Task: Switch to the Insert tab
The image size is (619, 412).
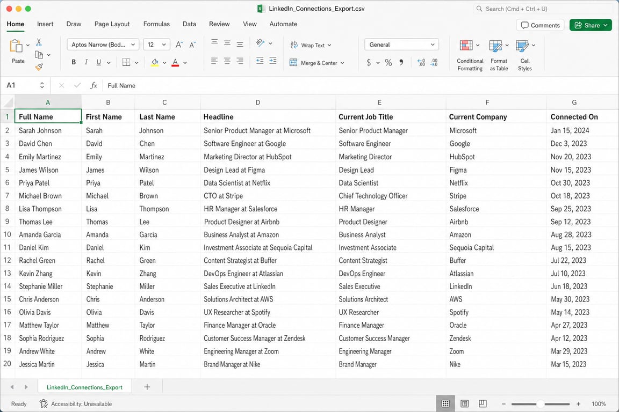Action: (x=45, y=24)
